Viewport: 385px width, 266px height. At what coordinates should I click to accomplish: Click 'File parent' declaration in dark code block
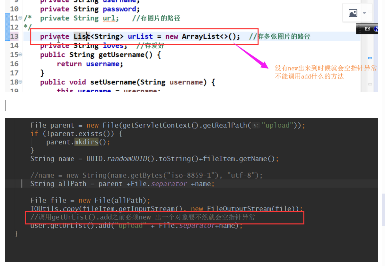(52, 125)
